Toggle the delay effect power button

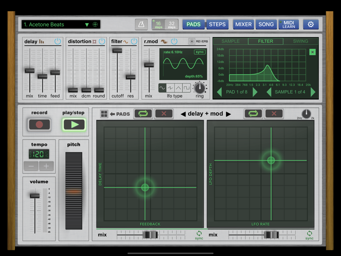(x=58, y=41)
